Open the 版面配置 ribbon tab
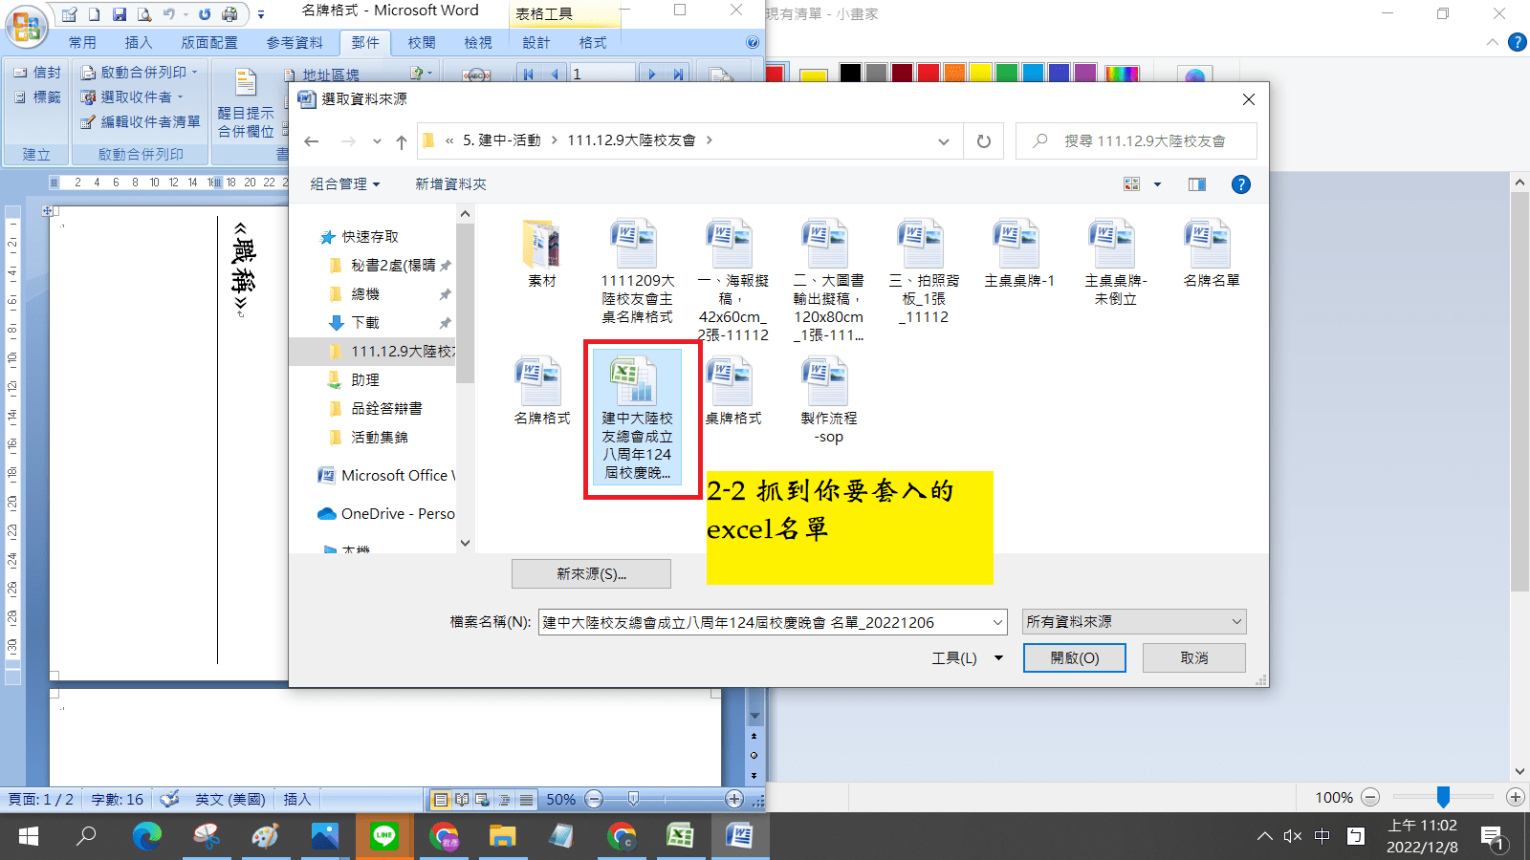Viewport: 1530px width, 860px height. coord(209,43)
